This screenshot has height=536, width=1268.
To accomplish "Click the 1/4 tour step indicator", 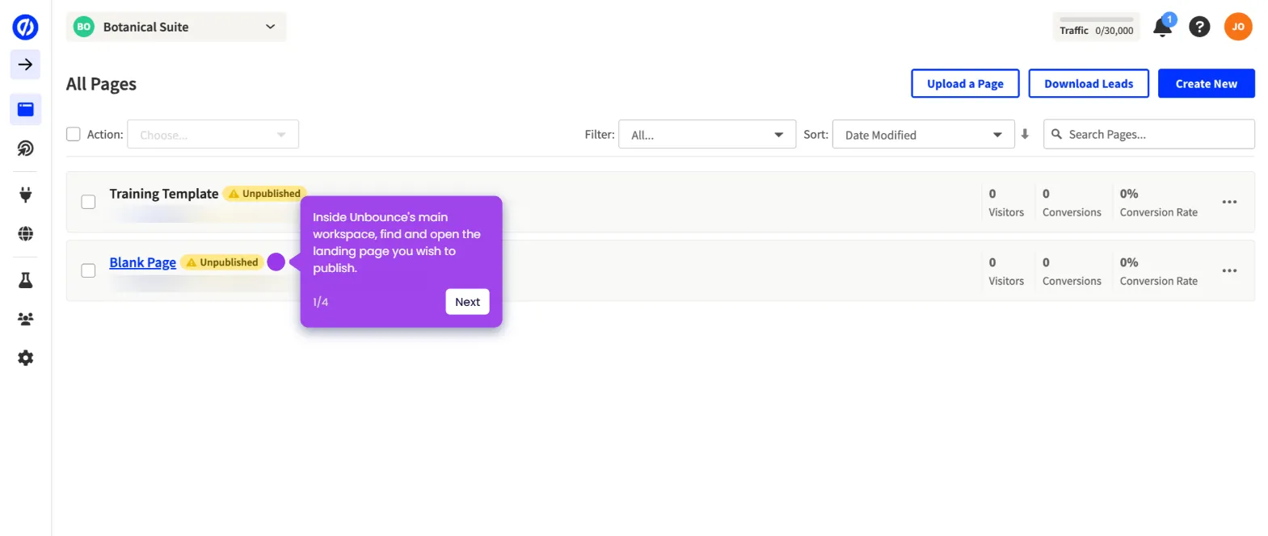I will tap(321, 302).
